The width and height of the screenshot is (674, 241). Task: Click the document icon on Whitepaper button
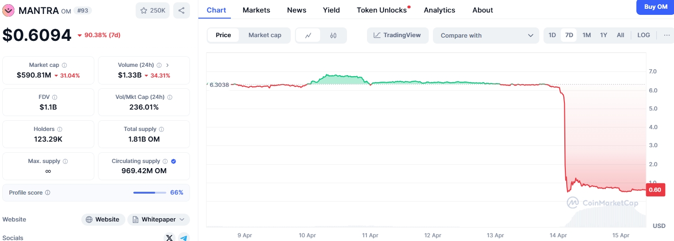136,220
